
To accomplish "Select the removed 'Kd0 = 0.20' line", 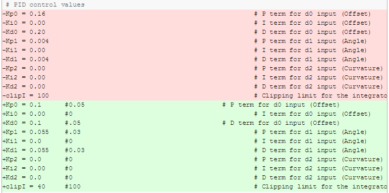I will (195, 32).
